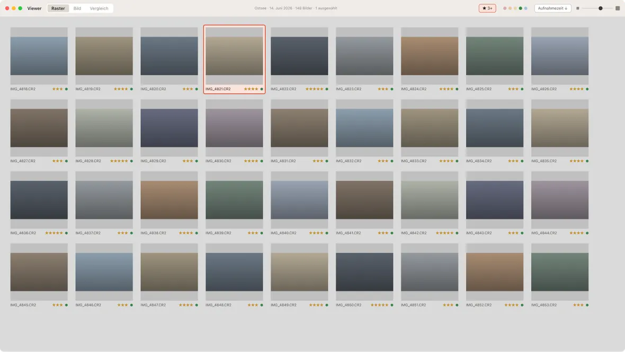
Task: Click the green label dot of IMG_4826.CR2
Action: 587,89
